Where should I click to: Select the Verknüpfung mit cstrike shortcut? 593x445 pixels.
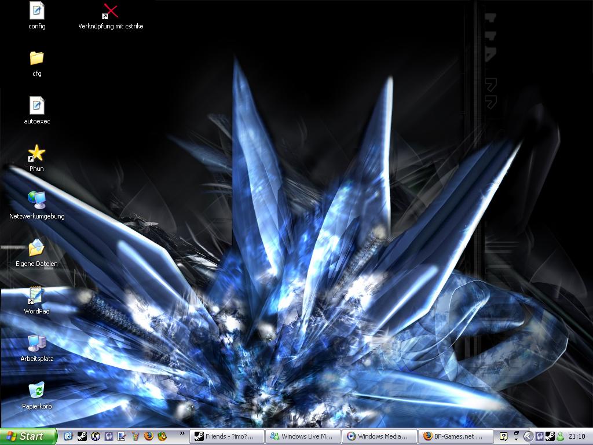pos(110,11)
